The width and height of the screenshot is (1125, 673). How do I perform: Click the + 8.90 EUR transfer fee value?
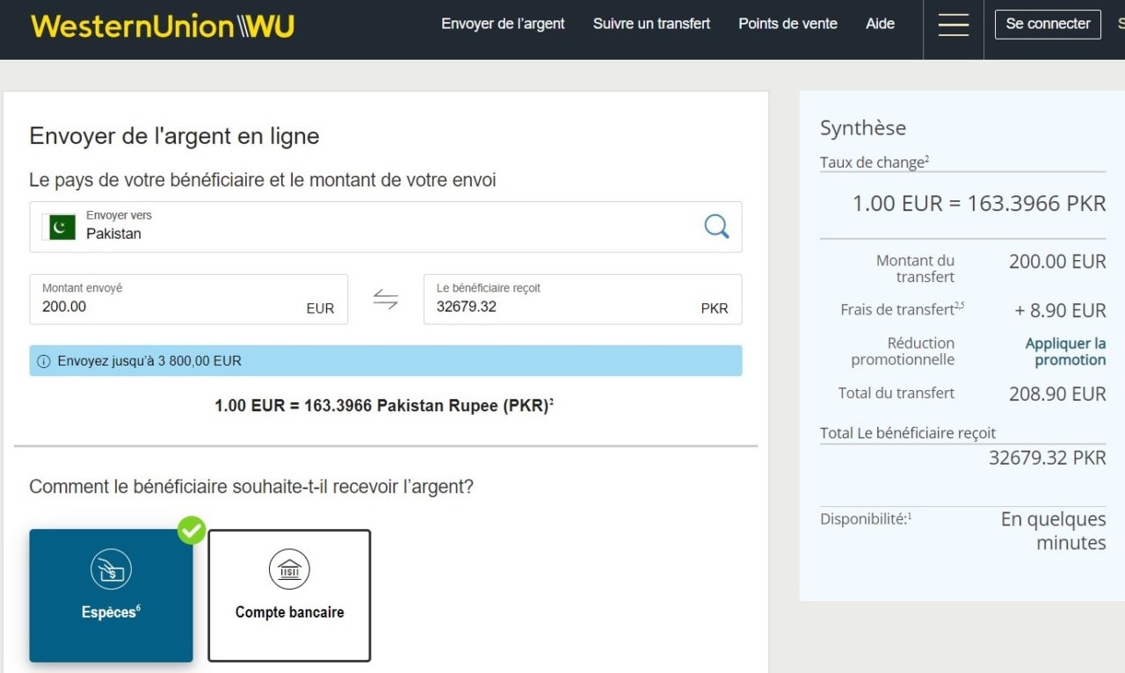(1060, 311)
